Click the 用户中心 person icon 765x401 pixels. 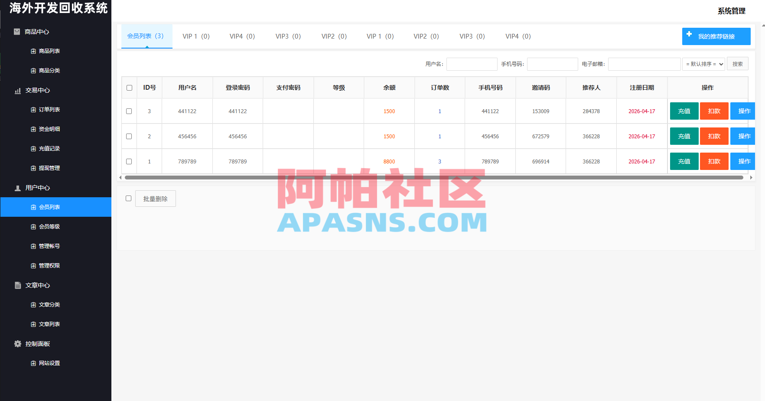[x=18, y=188]
